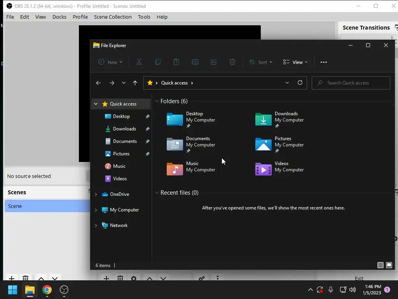Open OBS Docks menu
Image resolution: width=398 pixels, height=299 pixels.
[59, 17]
